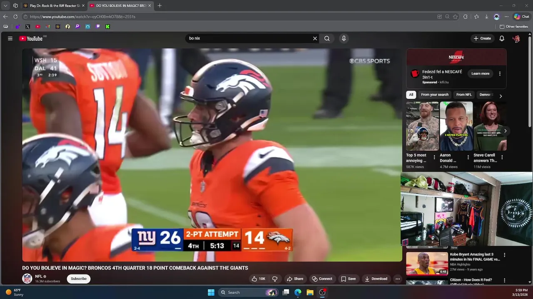Open options for the Aaron Donald short
Viewport: 533px width, 299px height.
pyautogui.click(x=468, y=157)
